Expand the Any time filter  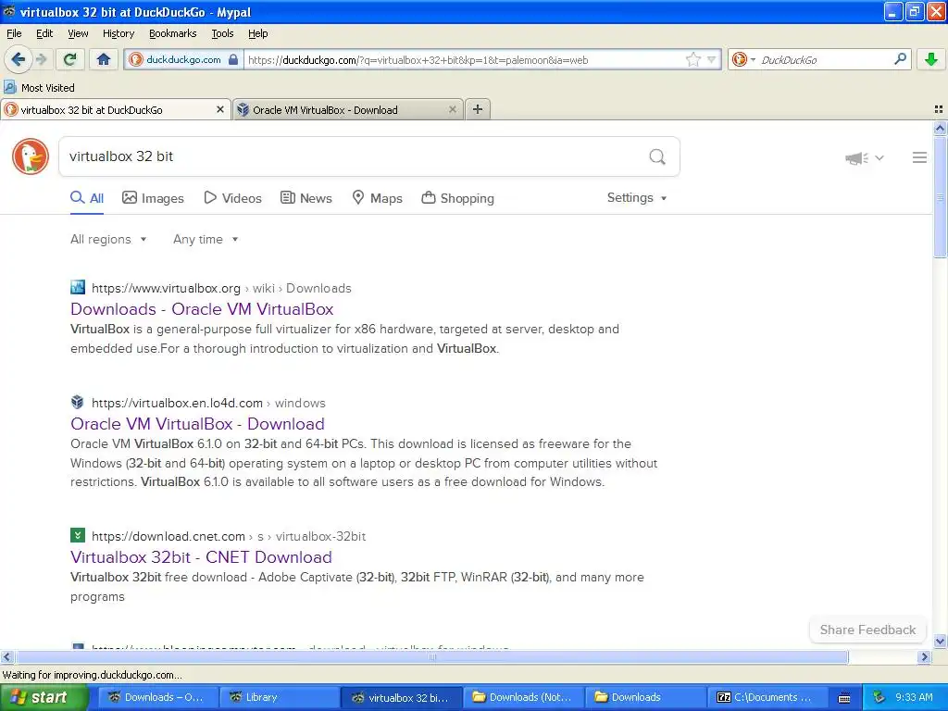pyautogui.click(x=206, y=240)
